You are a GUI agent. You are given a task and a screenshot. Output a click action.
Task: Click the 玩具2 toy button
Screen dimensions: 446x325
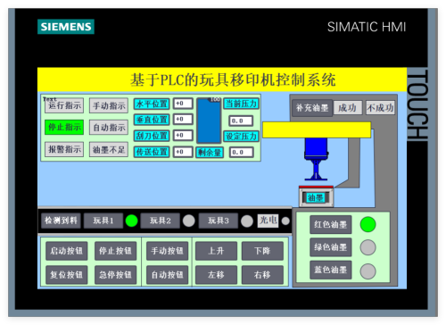pyautogui.click(x=161, y=221)
